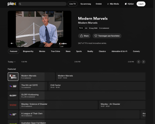
Task: Go to previous time slot arrow
Action: (x=139, y=62)
